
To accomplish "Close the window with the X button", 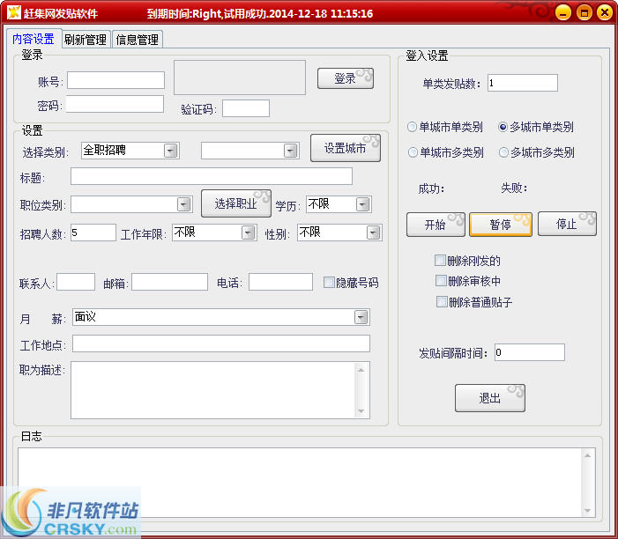I will 605,12.
